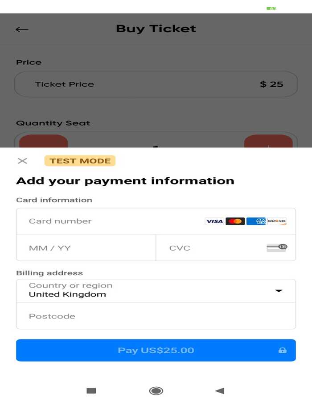Viewport: 312px width, 402px height.
Task: Click the Visa card brand icon
Action: click(x=214, y=221)
